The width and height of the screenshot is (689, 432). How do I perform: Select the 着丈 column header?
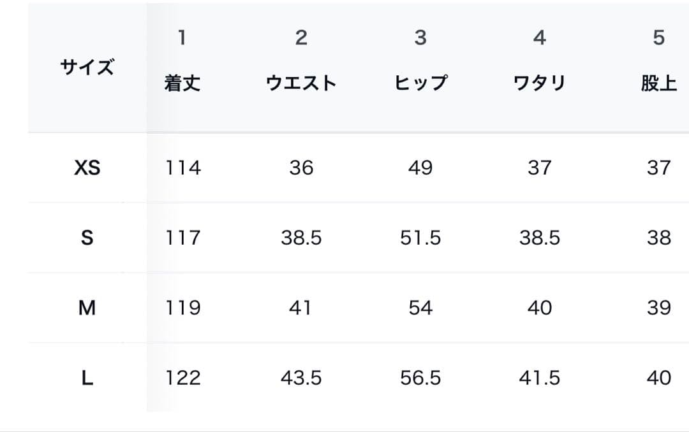tap(182, 83)
